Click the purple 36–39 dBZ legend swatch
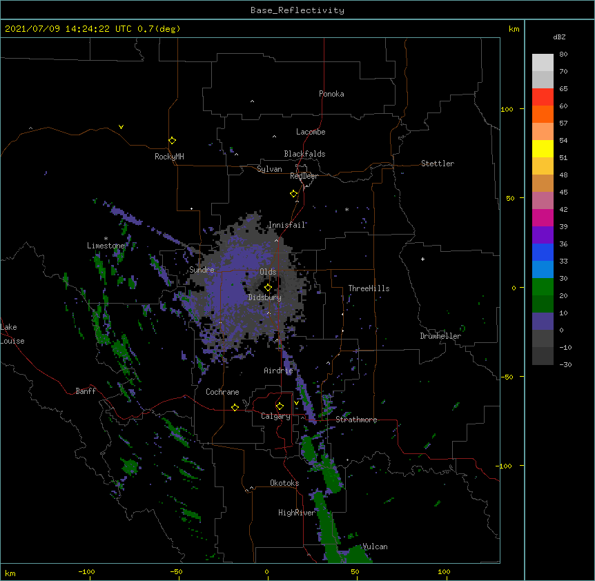595x581 pixels. [543, 235]
